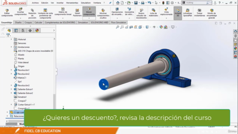
Task: Open Relación de posición tool
Action: (32, 14)
